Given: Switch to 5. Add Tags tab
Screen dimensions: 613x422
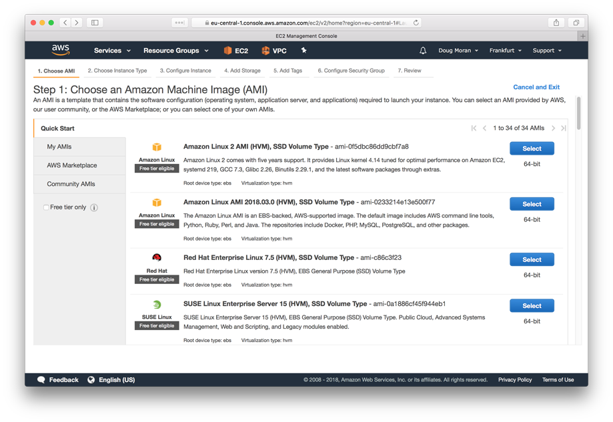Looking at the screenshot, I should tap(287, 71).
